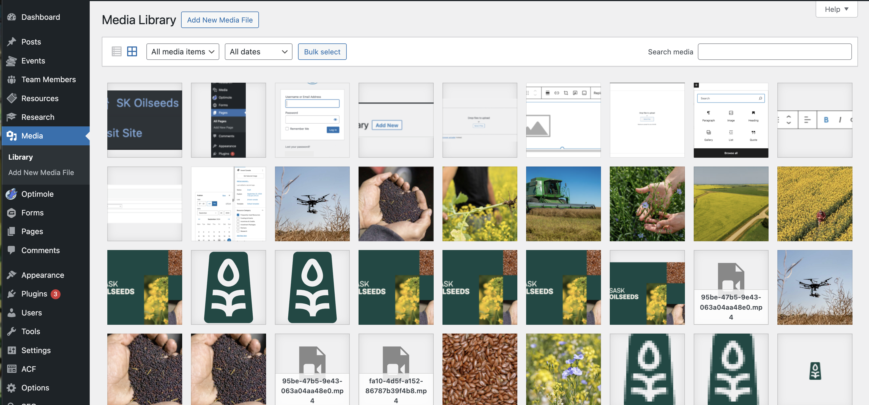Click the Dashboard gauge icon

tap(12, 17)
